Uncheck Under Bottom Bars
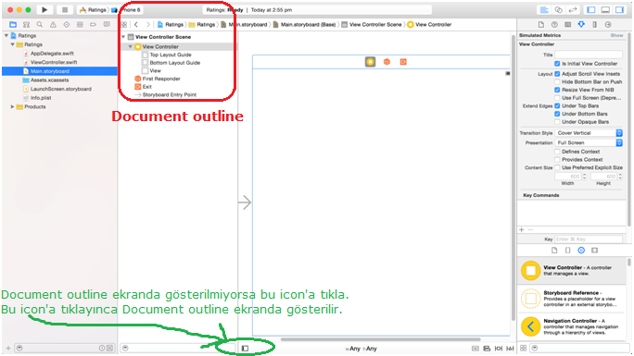 pos(557,114)
